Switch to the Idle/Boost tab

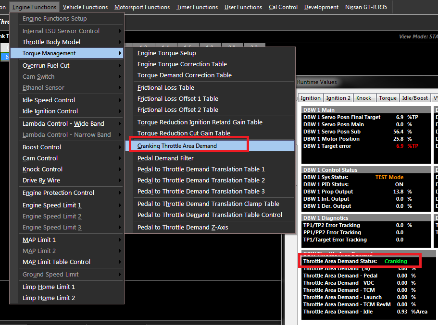pos(414,98)
